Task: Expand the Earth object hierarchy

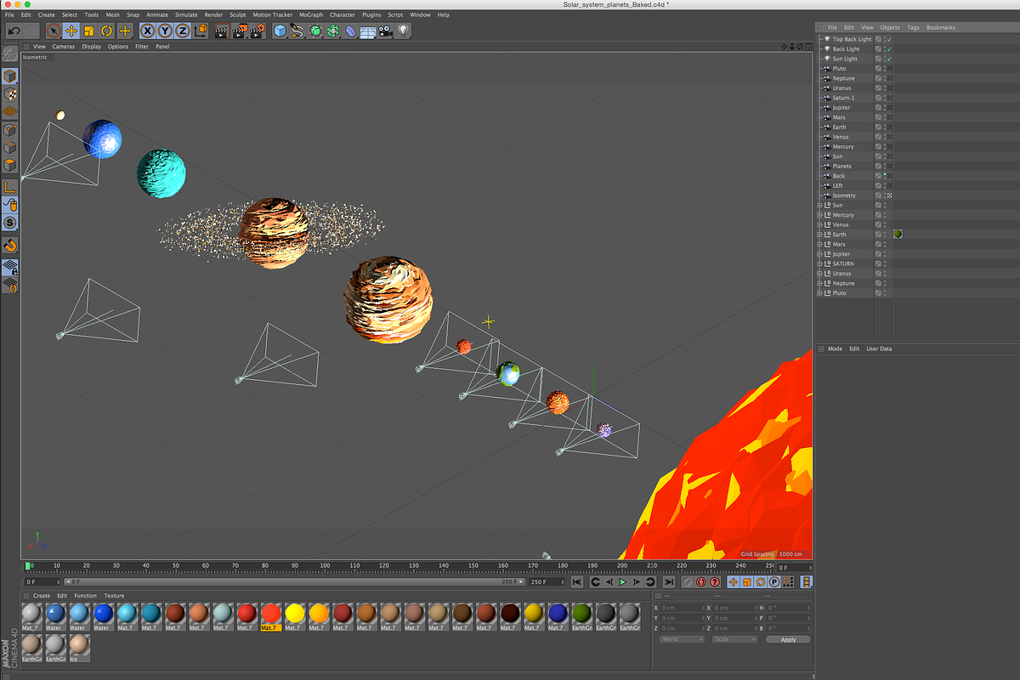Action: point(819,234)
